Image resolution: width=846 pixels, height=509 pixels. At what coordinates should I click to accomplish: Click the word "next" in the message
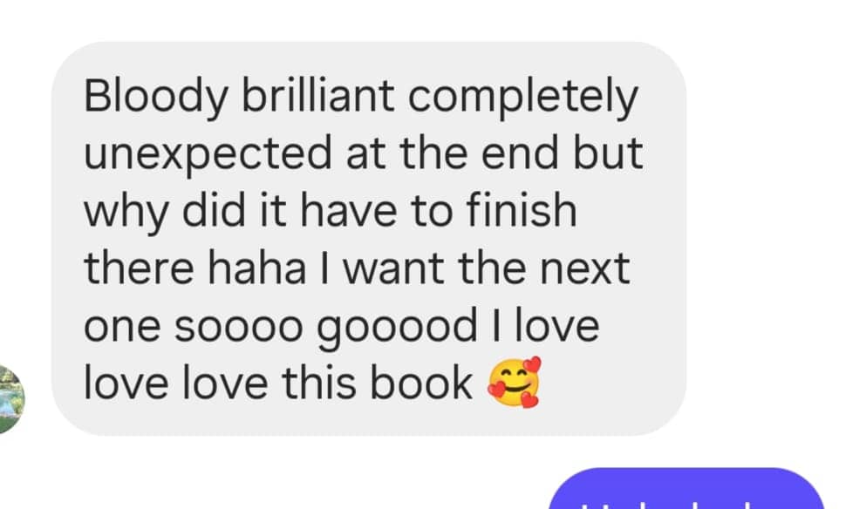coord(585,269)
